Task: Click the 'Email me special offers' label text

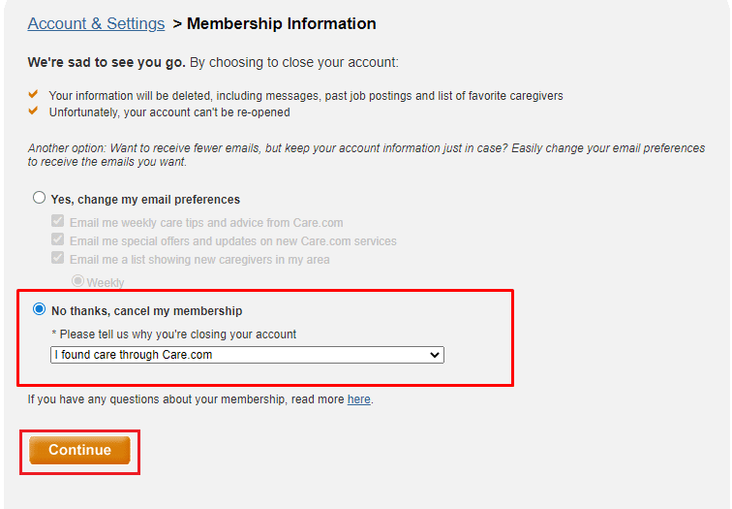Action: 233,241
